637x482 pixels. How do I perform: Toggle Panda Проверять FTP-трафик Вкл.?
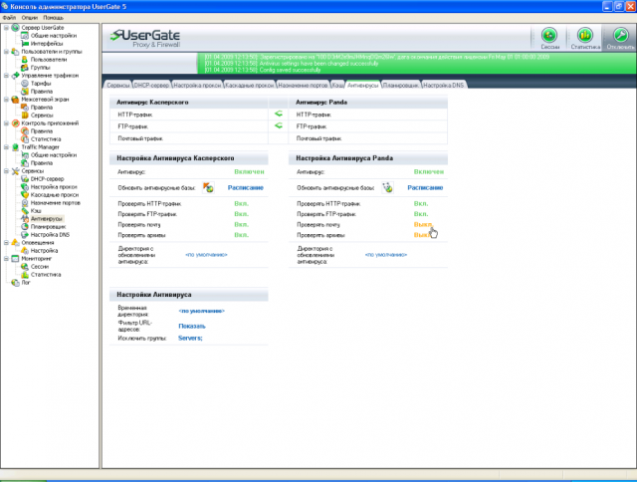click(421, 214)
